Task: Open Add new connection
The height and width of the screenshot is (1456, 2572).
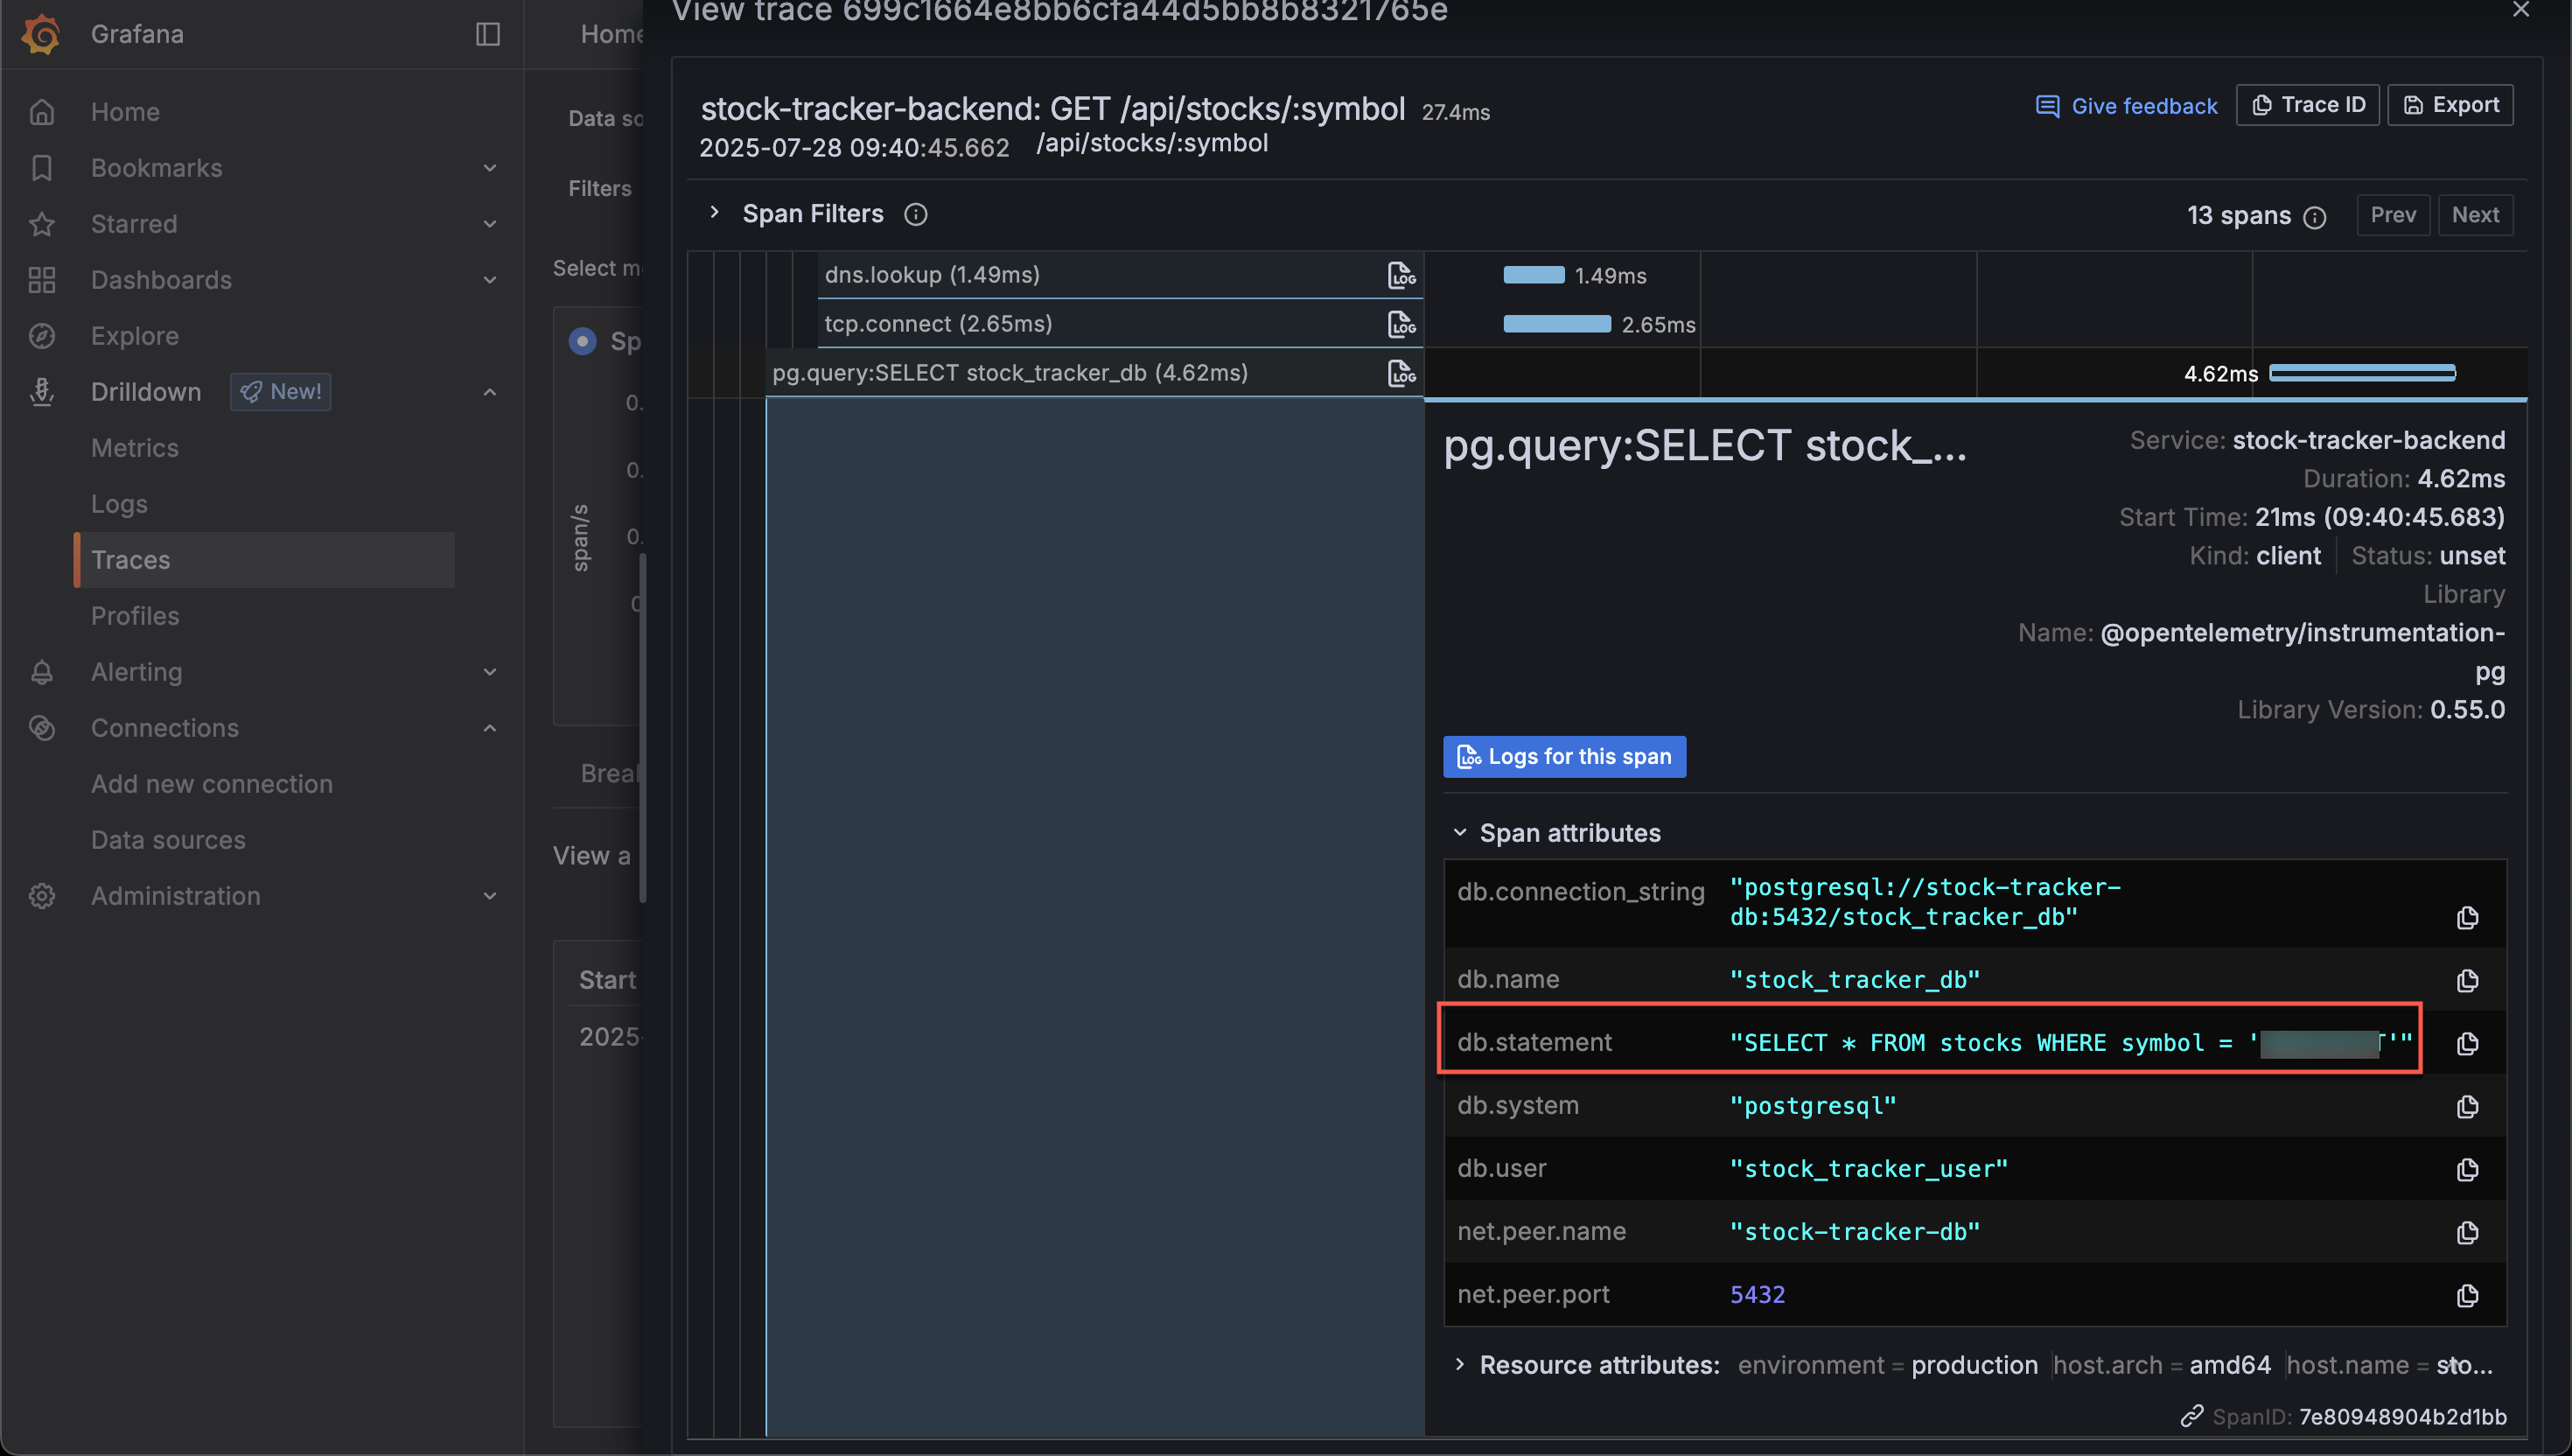Action: (212, 784)
